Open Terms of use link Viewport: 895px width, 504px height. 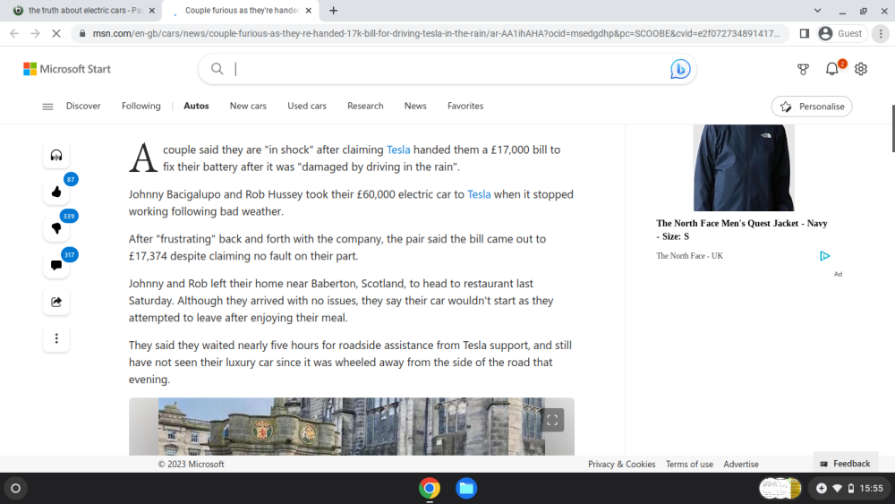tap(689, 465)
